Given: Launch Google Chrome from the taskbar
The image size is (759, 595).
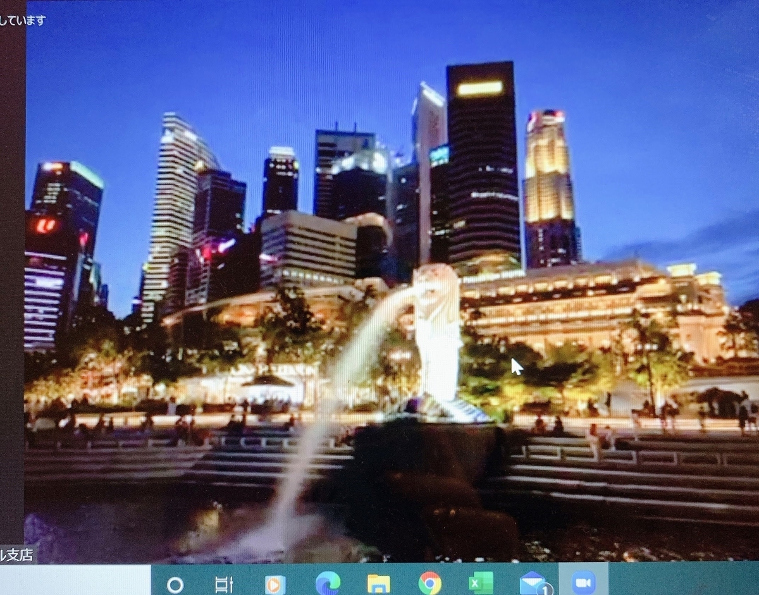Looking at the screenshot, I should point(430,583).
